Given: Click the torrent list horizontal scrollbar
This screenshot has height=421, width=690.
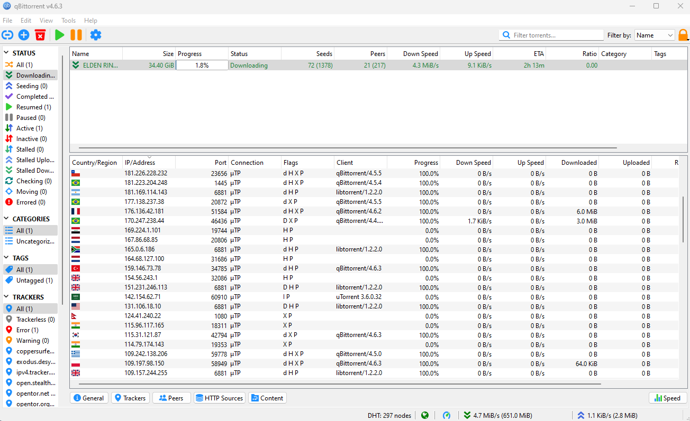Looking at the screenshot, I should click(x=348, y=148).
